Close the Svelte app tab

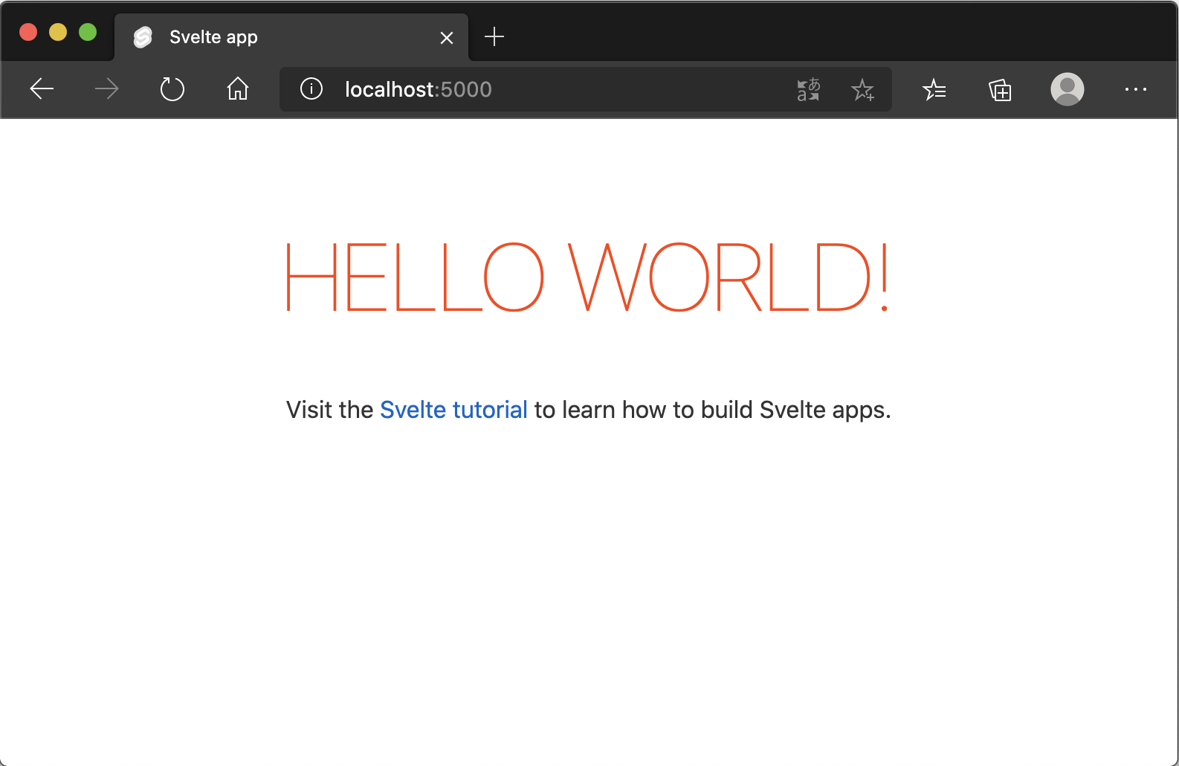[447, 38]
